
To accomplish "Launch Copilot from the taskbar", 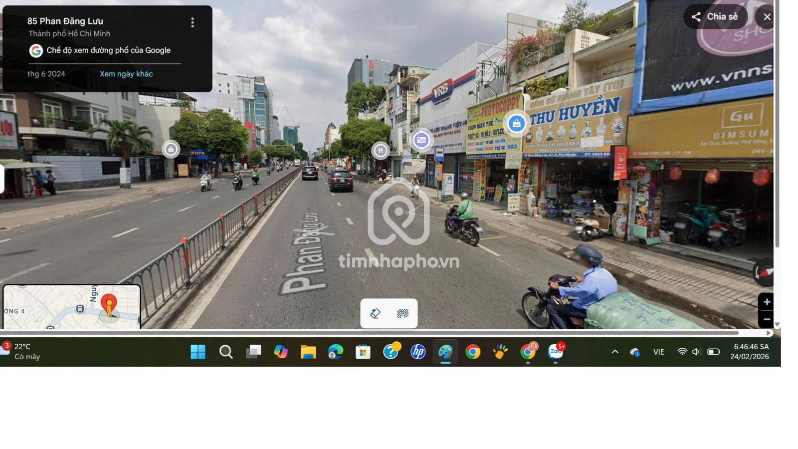I will point(281,352).
